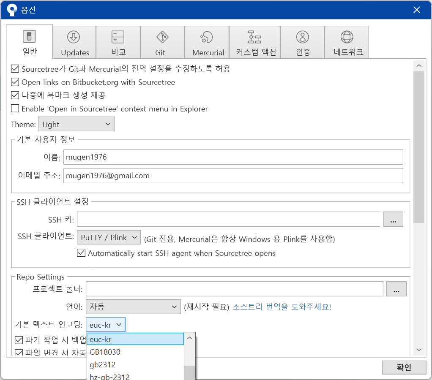
Task: Click the encoding list scrollbar thumb
Action: click(189, 373)
